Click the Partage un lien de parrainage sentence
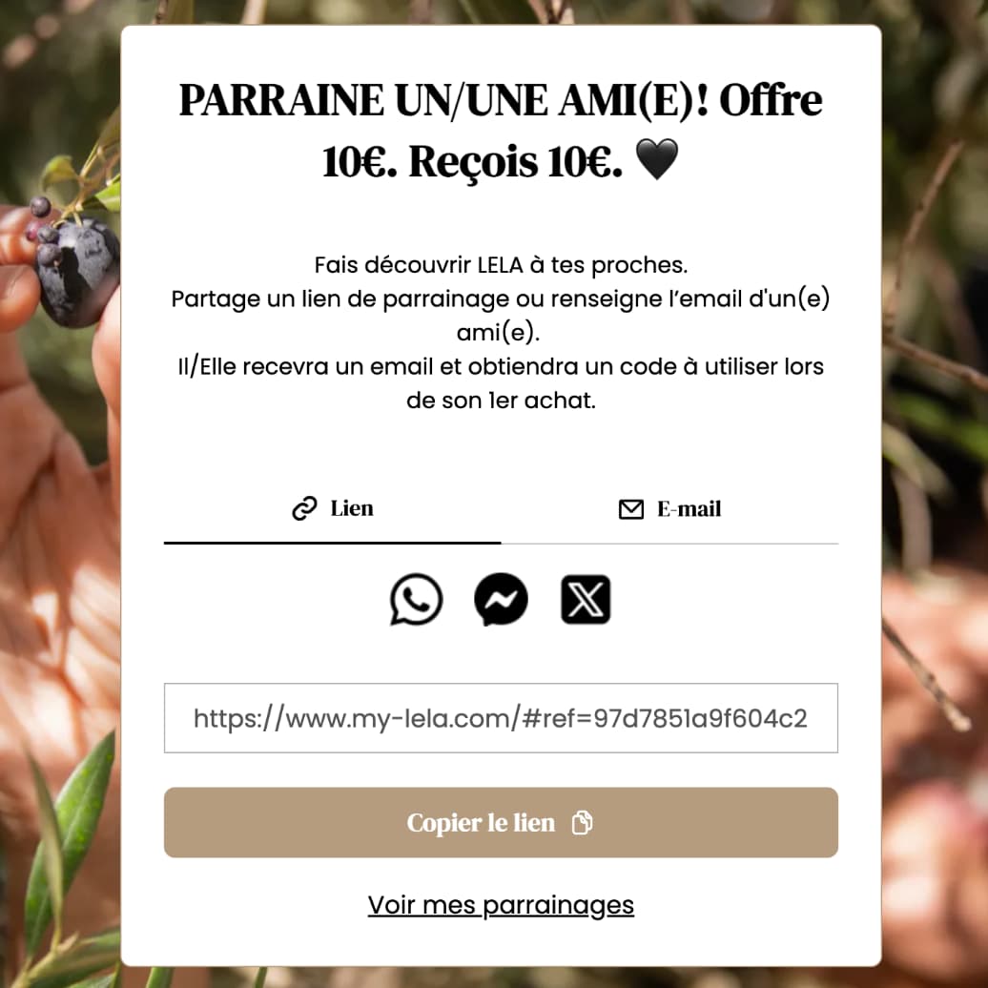This screenshot has width=988, height=988. tap(501, 315)
